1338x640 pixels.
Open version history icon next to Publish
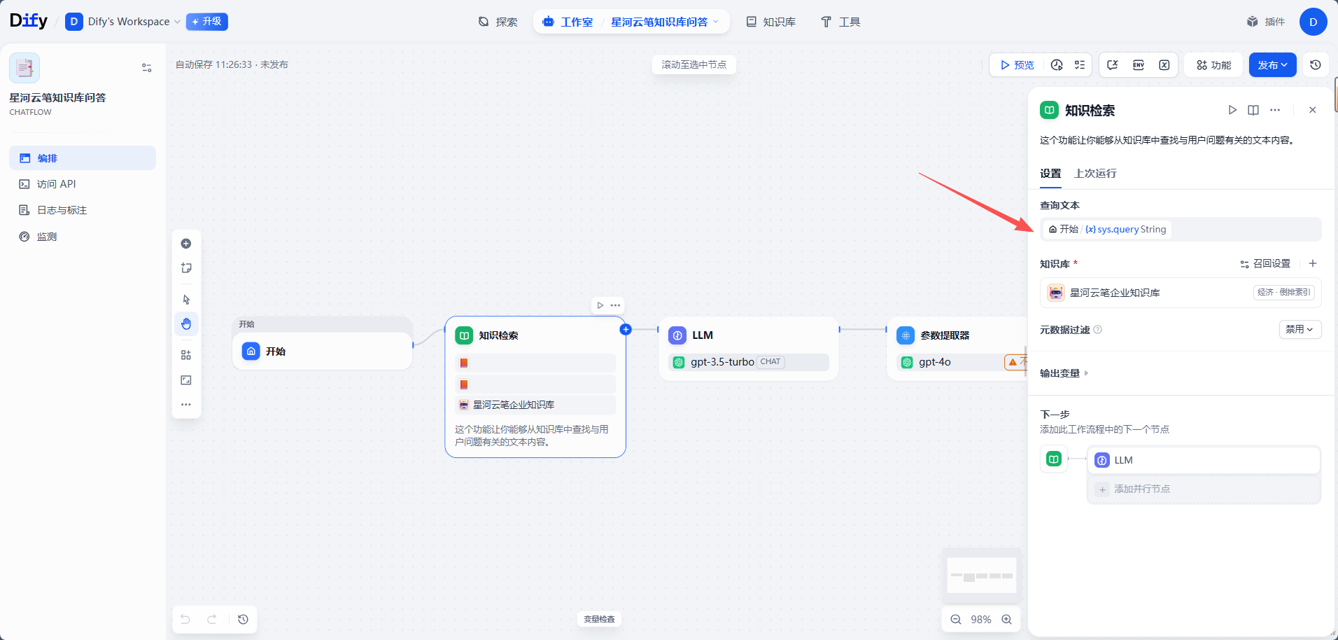1316,65
